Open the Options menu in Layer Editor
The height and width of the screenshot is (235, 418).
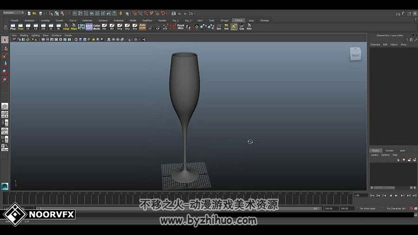[385, 155]
